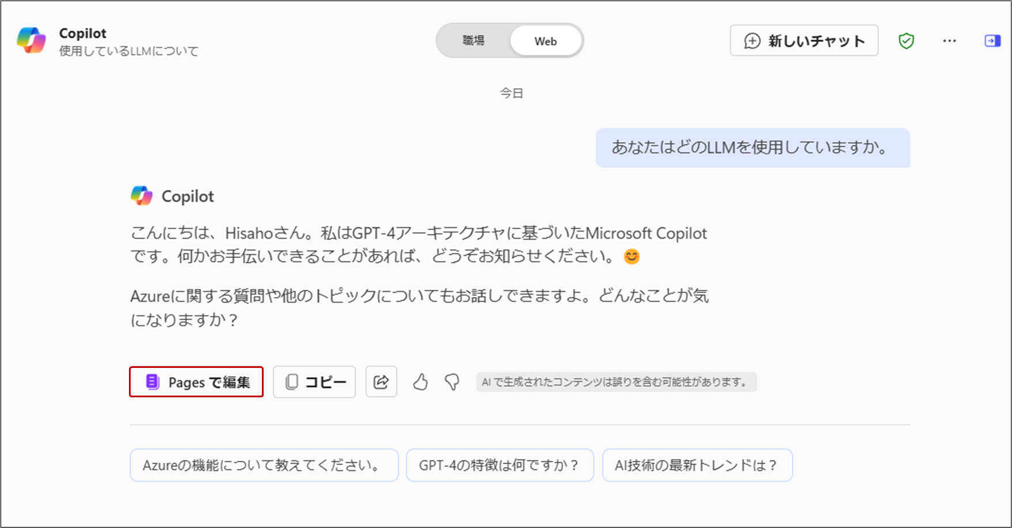Image resolution: width=1012 pixels, height=528 pixels.
Task: Click the paragraph starting Azureに関する質問
Action: (420, 307)
